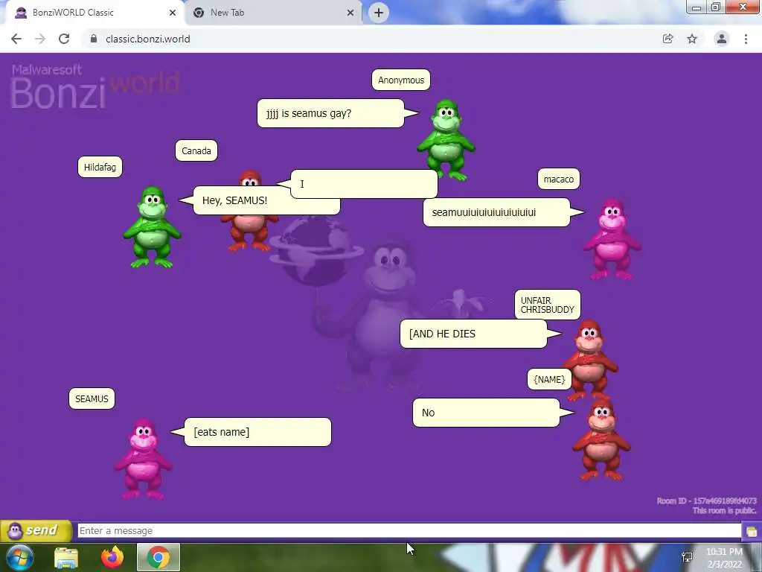Click the "No" speech bubble

(x=486, y=413)
